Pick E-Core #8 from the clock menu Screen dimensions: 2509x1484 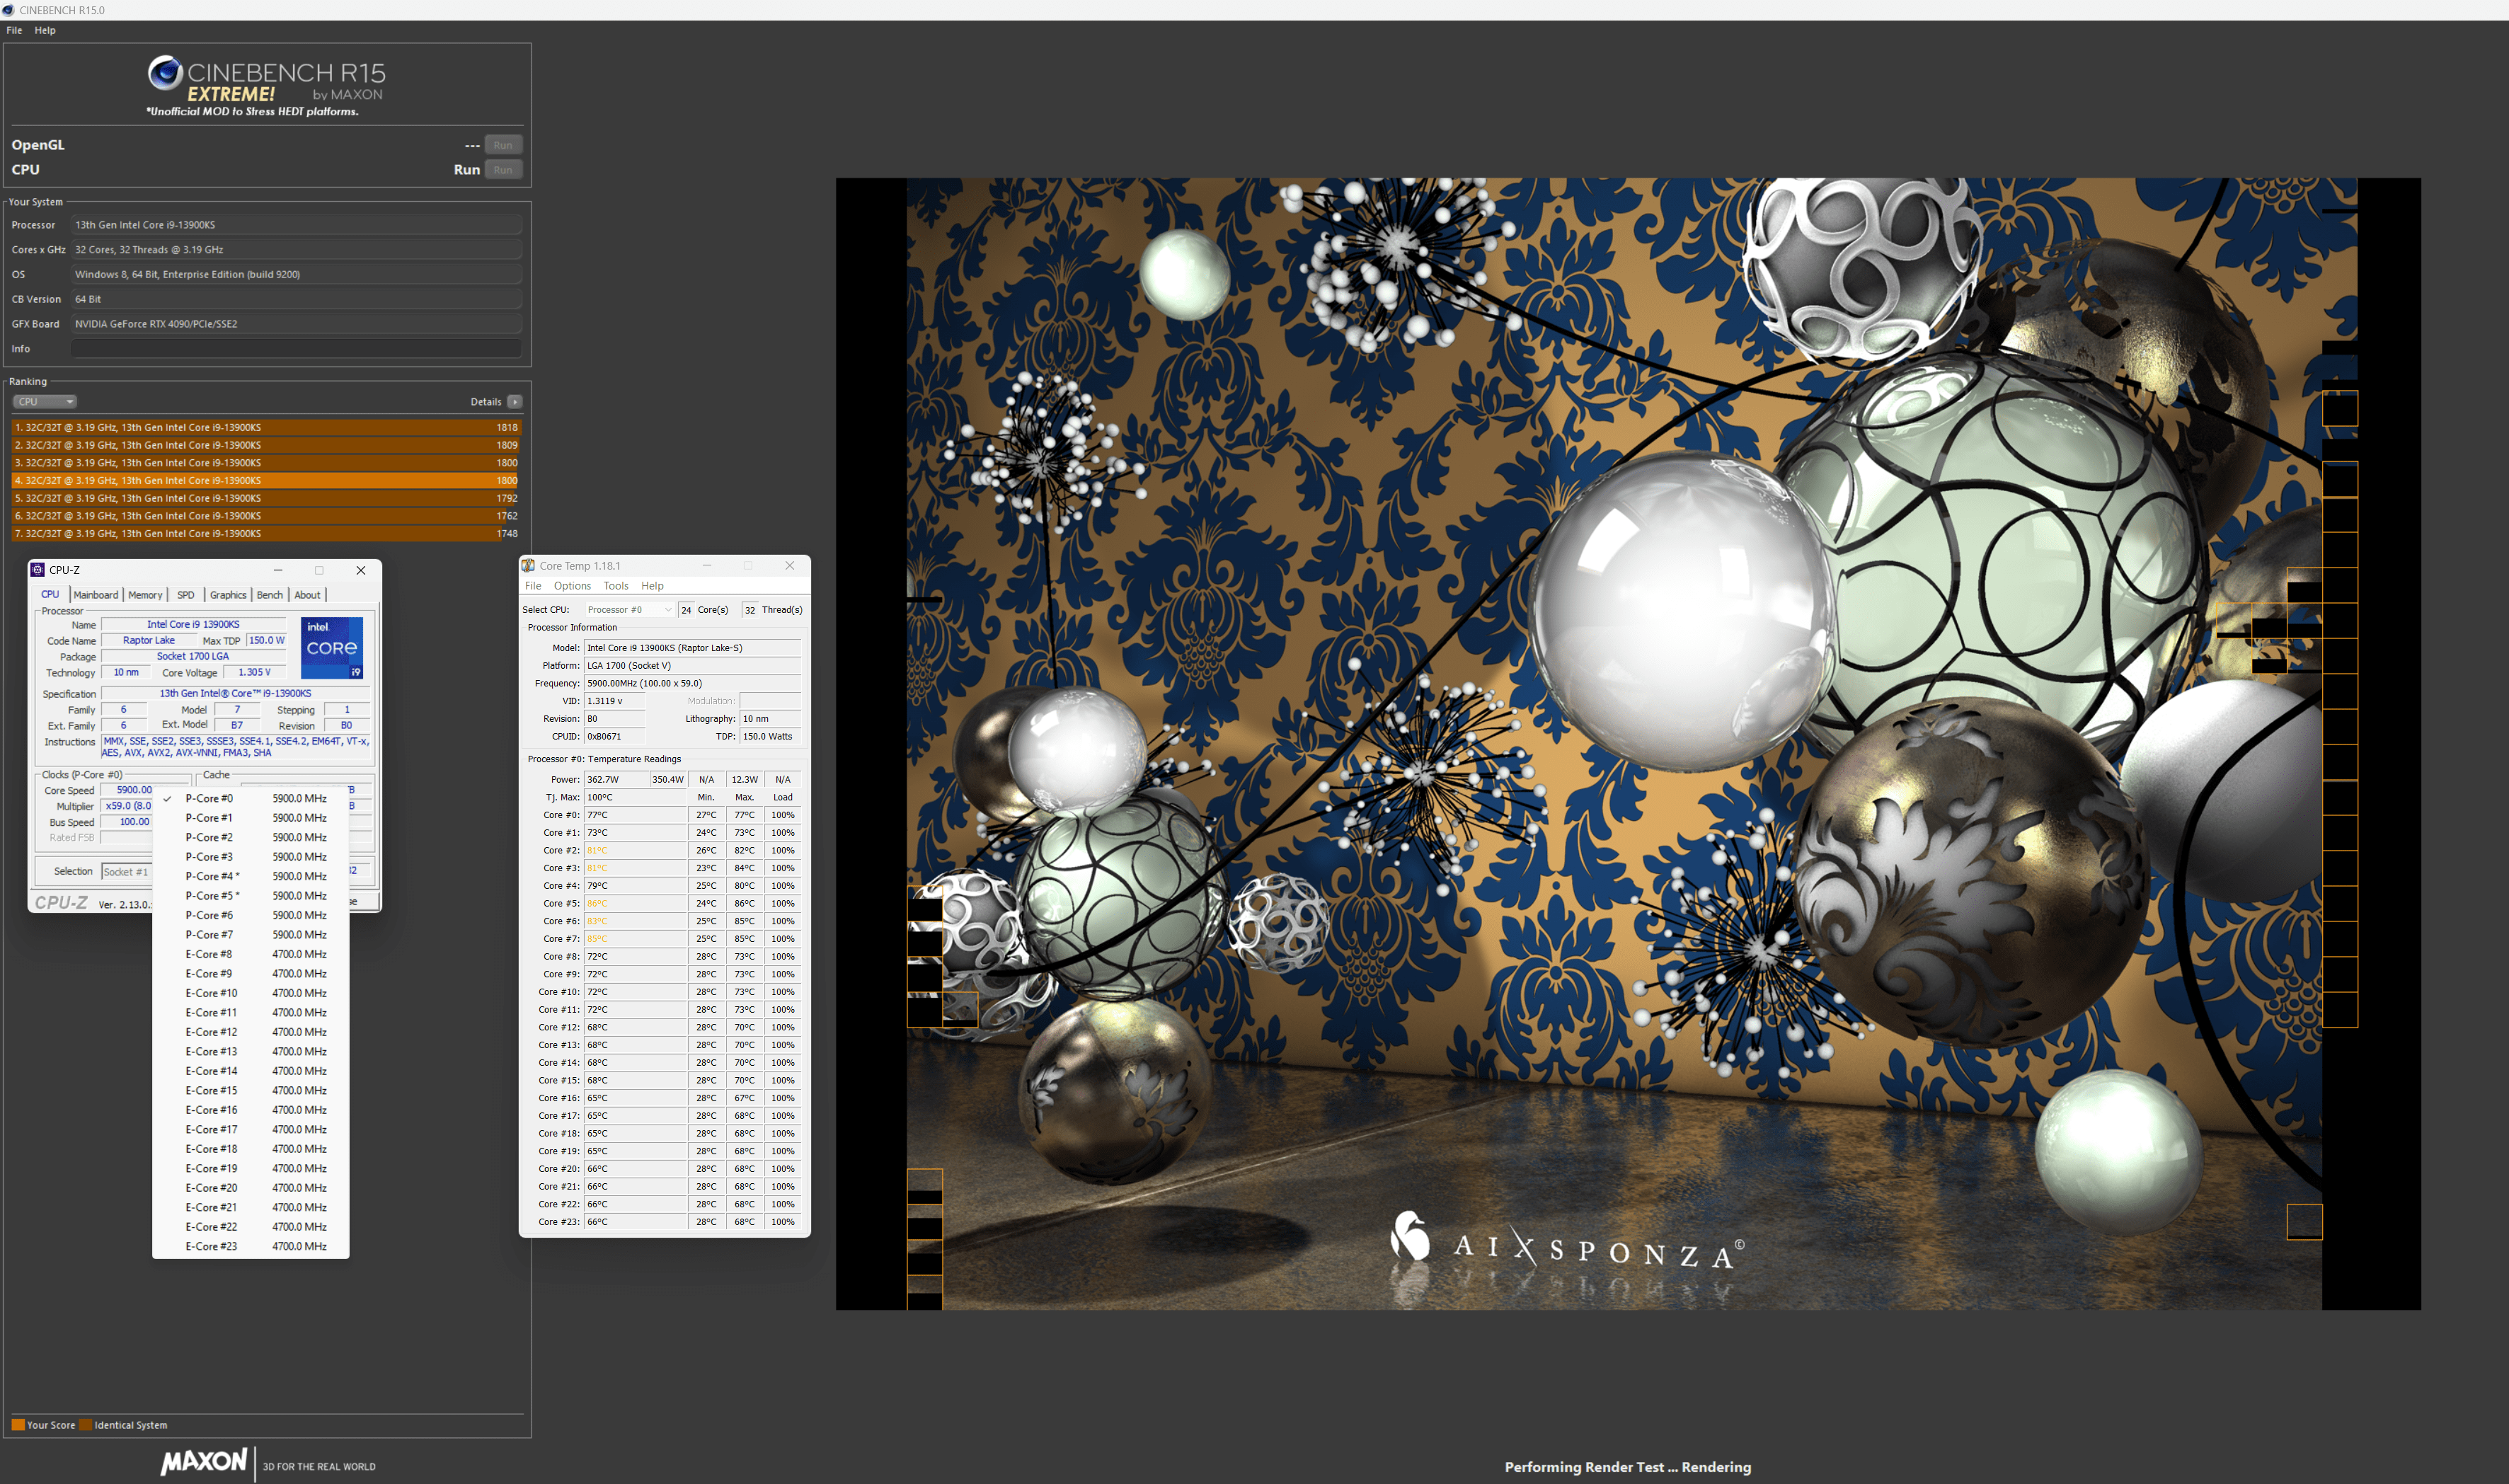click(x=209, y=954)
